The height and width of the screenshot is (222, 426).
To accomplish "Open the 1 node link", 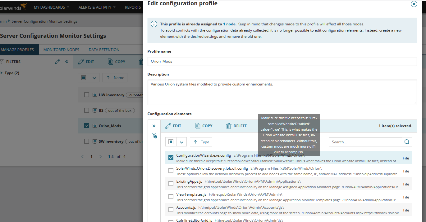I will click(x=230, y=24).
